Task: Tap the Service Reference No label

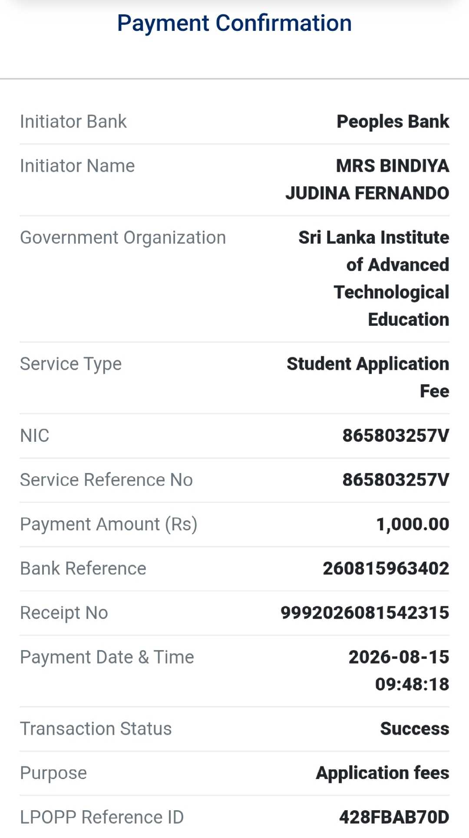Action: click(106, 480)
